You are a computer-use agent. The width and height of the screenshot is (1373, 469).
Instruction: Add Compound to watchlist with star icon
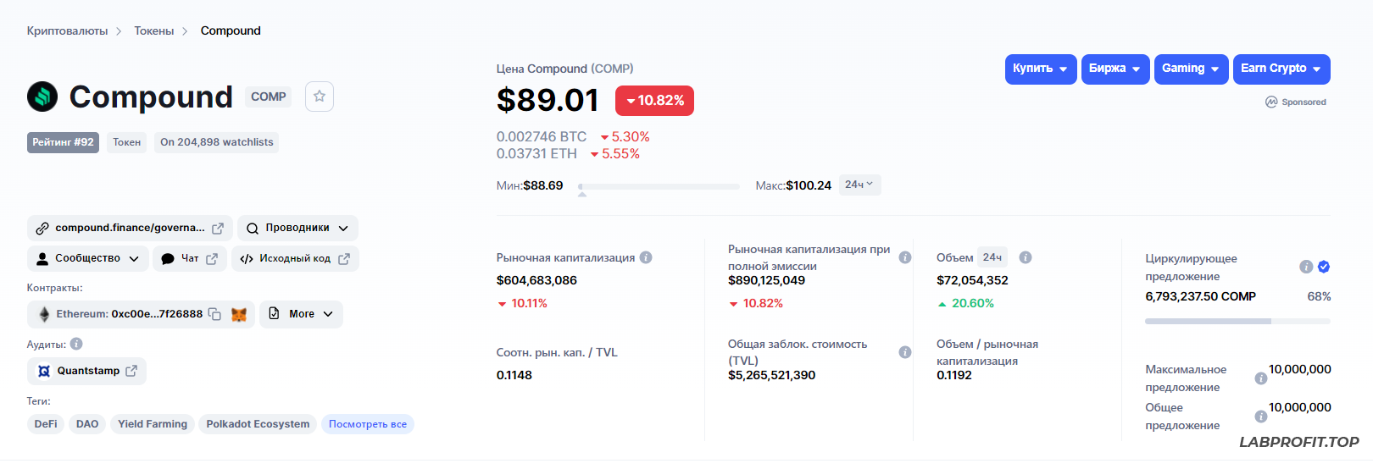[320, 97]
